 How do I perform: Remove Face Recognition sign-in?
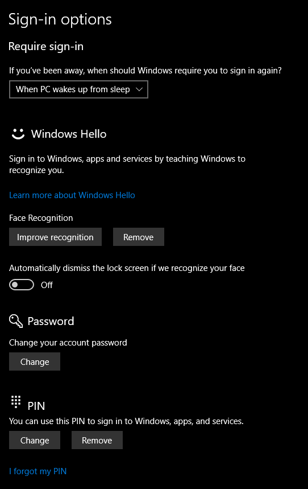tap(139, 237)
